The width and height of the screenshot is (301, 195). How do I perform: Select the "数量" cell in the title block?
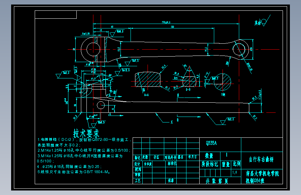[209, 156]
